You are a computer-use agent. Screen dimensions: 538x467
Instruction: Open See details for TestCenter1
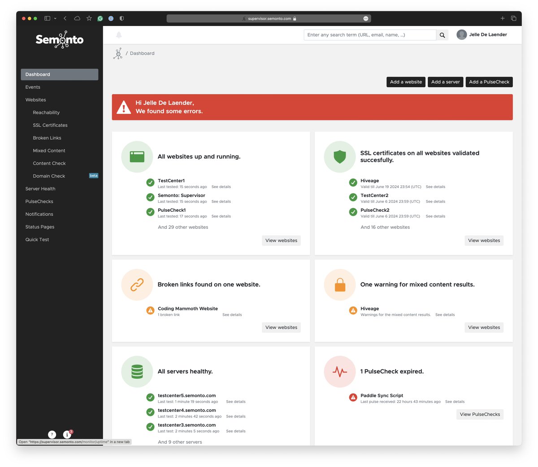(x=221, y=187)
